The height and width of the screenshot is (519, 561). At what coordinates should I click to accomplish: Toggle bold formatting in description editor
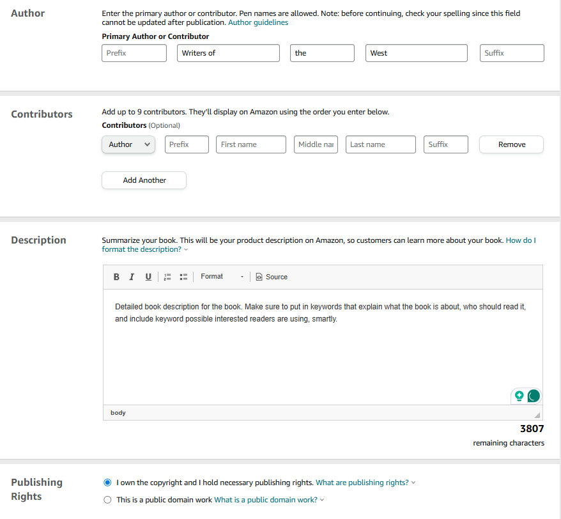coord(116,277)
